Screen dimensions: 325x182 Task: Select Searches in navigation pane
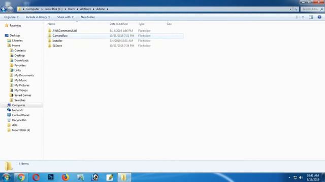pyautogui.click(x=20, y=100)
